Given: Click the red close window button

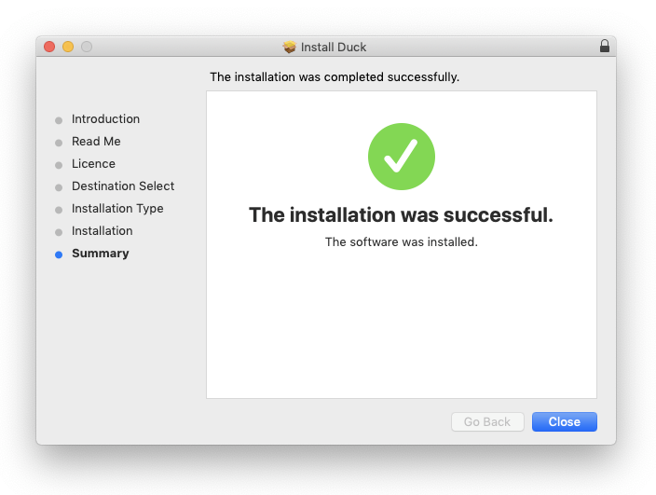Looking at the screenshot, I should coord(49,47).
